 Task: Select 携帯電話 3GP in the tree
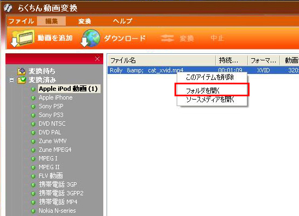click(x=58, y=184)
